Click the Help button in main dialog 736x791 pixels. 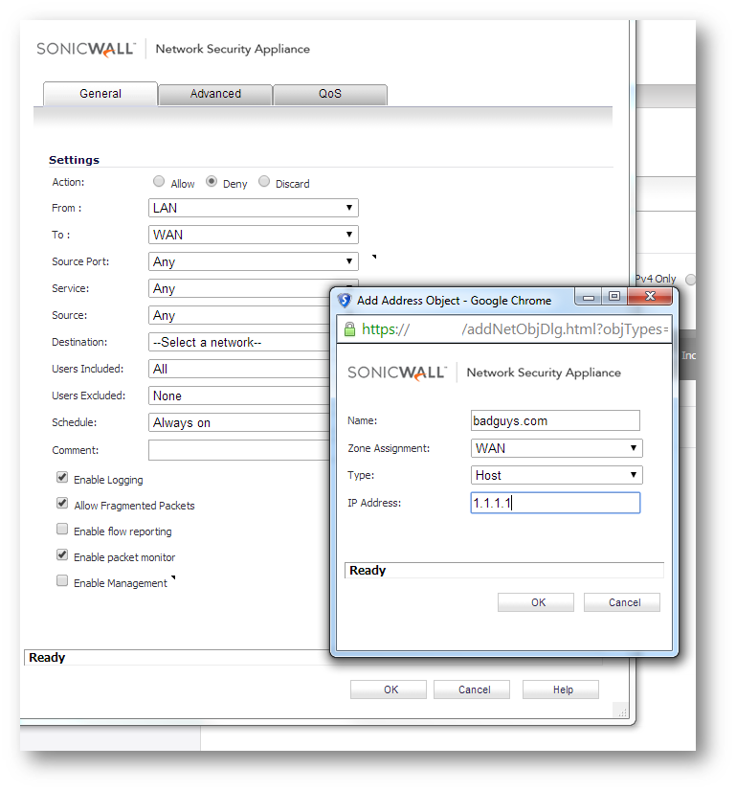(x=562, y=689)
